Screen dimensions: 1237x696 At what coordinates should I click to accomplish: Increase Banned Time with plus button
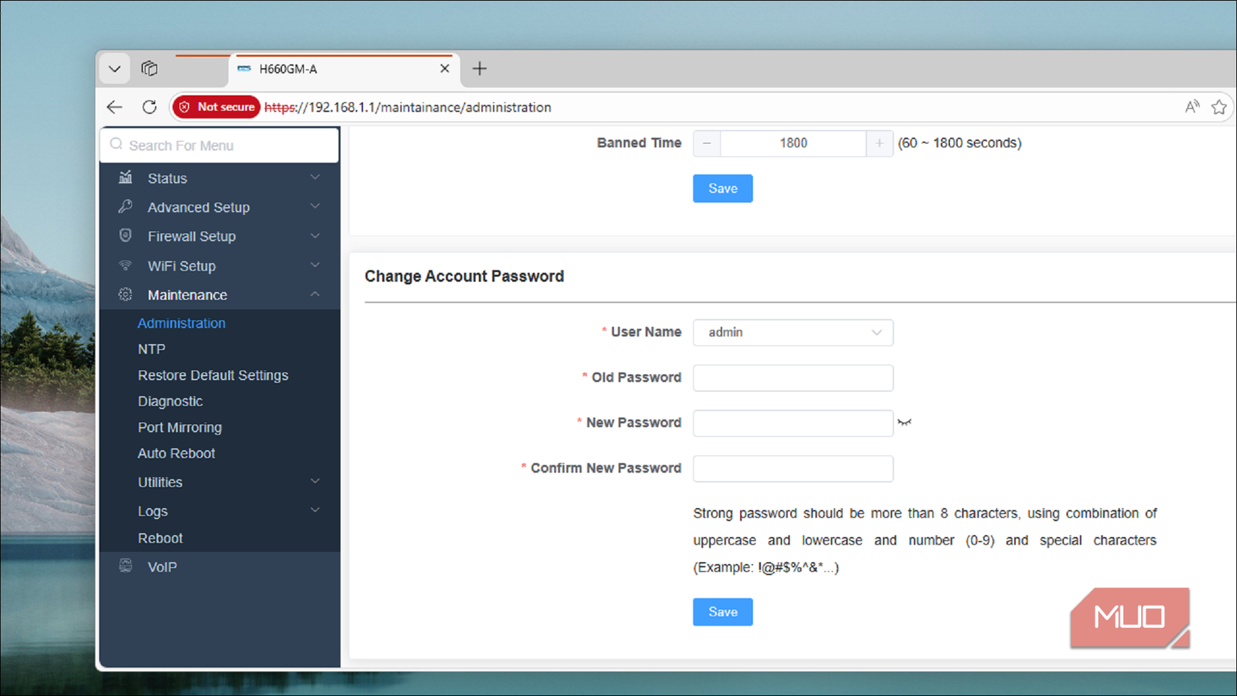pos(879,143)
